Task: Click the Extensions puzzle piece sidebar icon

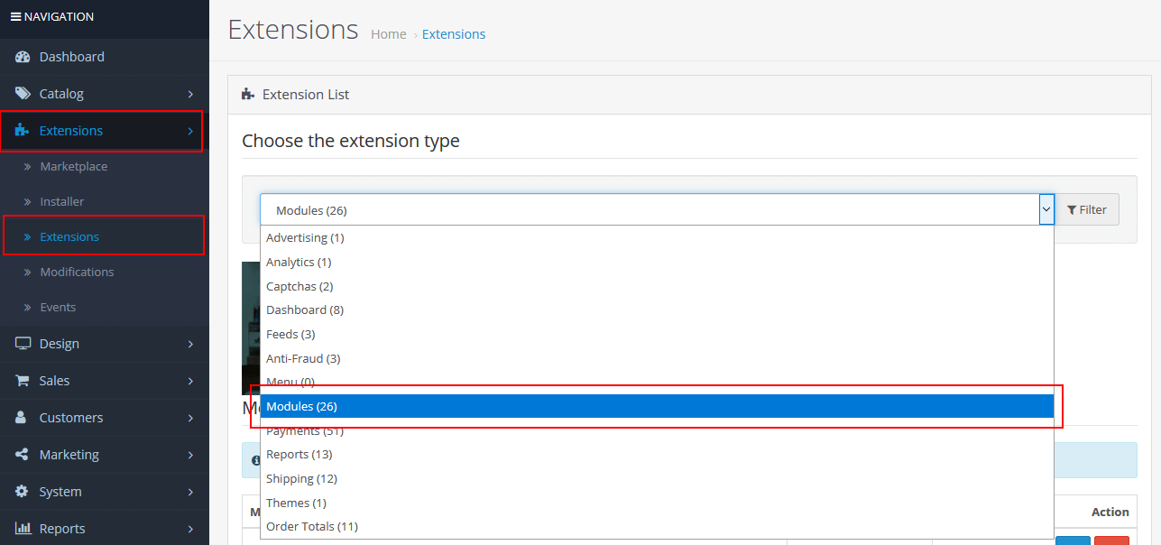Action: pos(23,131)
